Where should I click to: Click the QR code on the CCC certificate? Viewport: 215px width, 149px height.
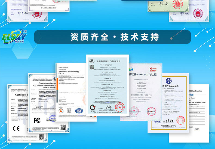[92, 67]
